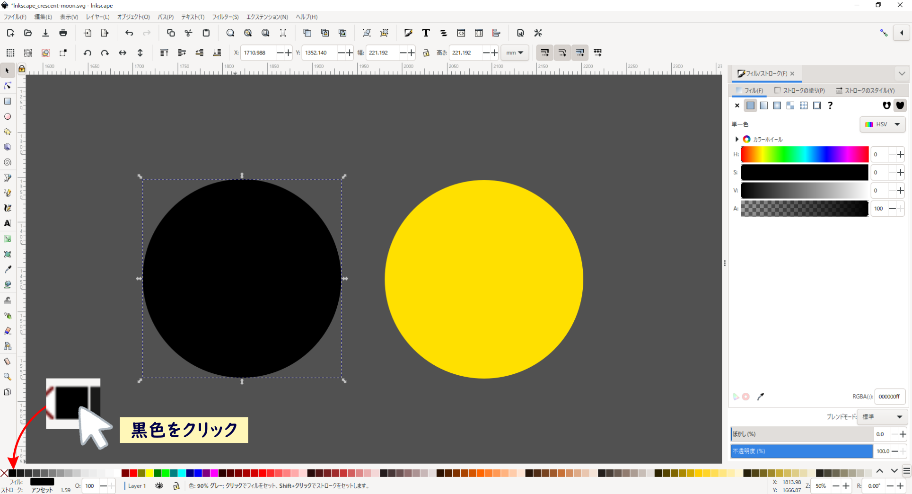Open the mm units dropdown
Image resolution: width=912 pixels, height=494 pixels.
[x=514, y=53]
